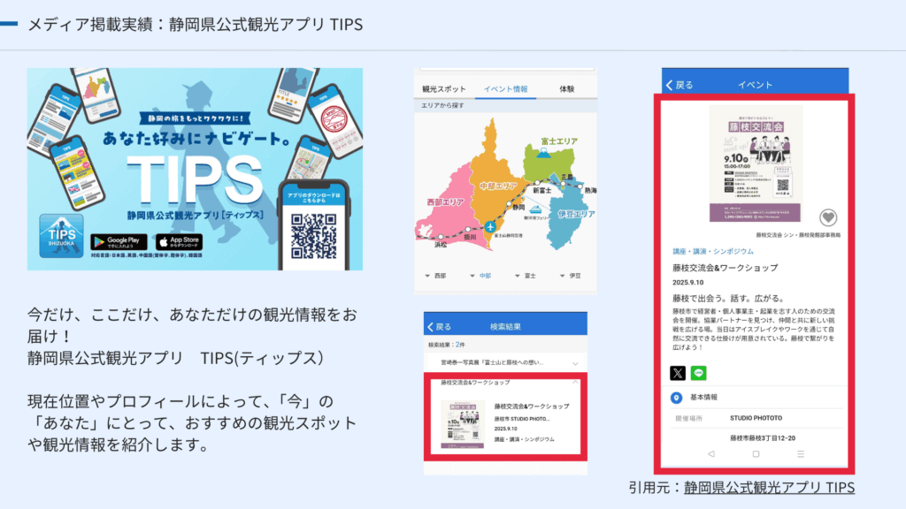
Task: Expand the 西部 area dropdown
Action: pyautogui.click(x=435, y=276)
